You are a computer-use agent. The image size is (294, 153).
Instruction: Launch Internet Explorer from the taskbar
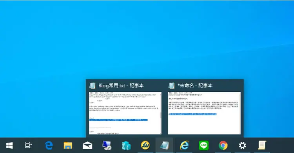(184, 145)
